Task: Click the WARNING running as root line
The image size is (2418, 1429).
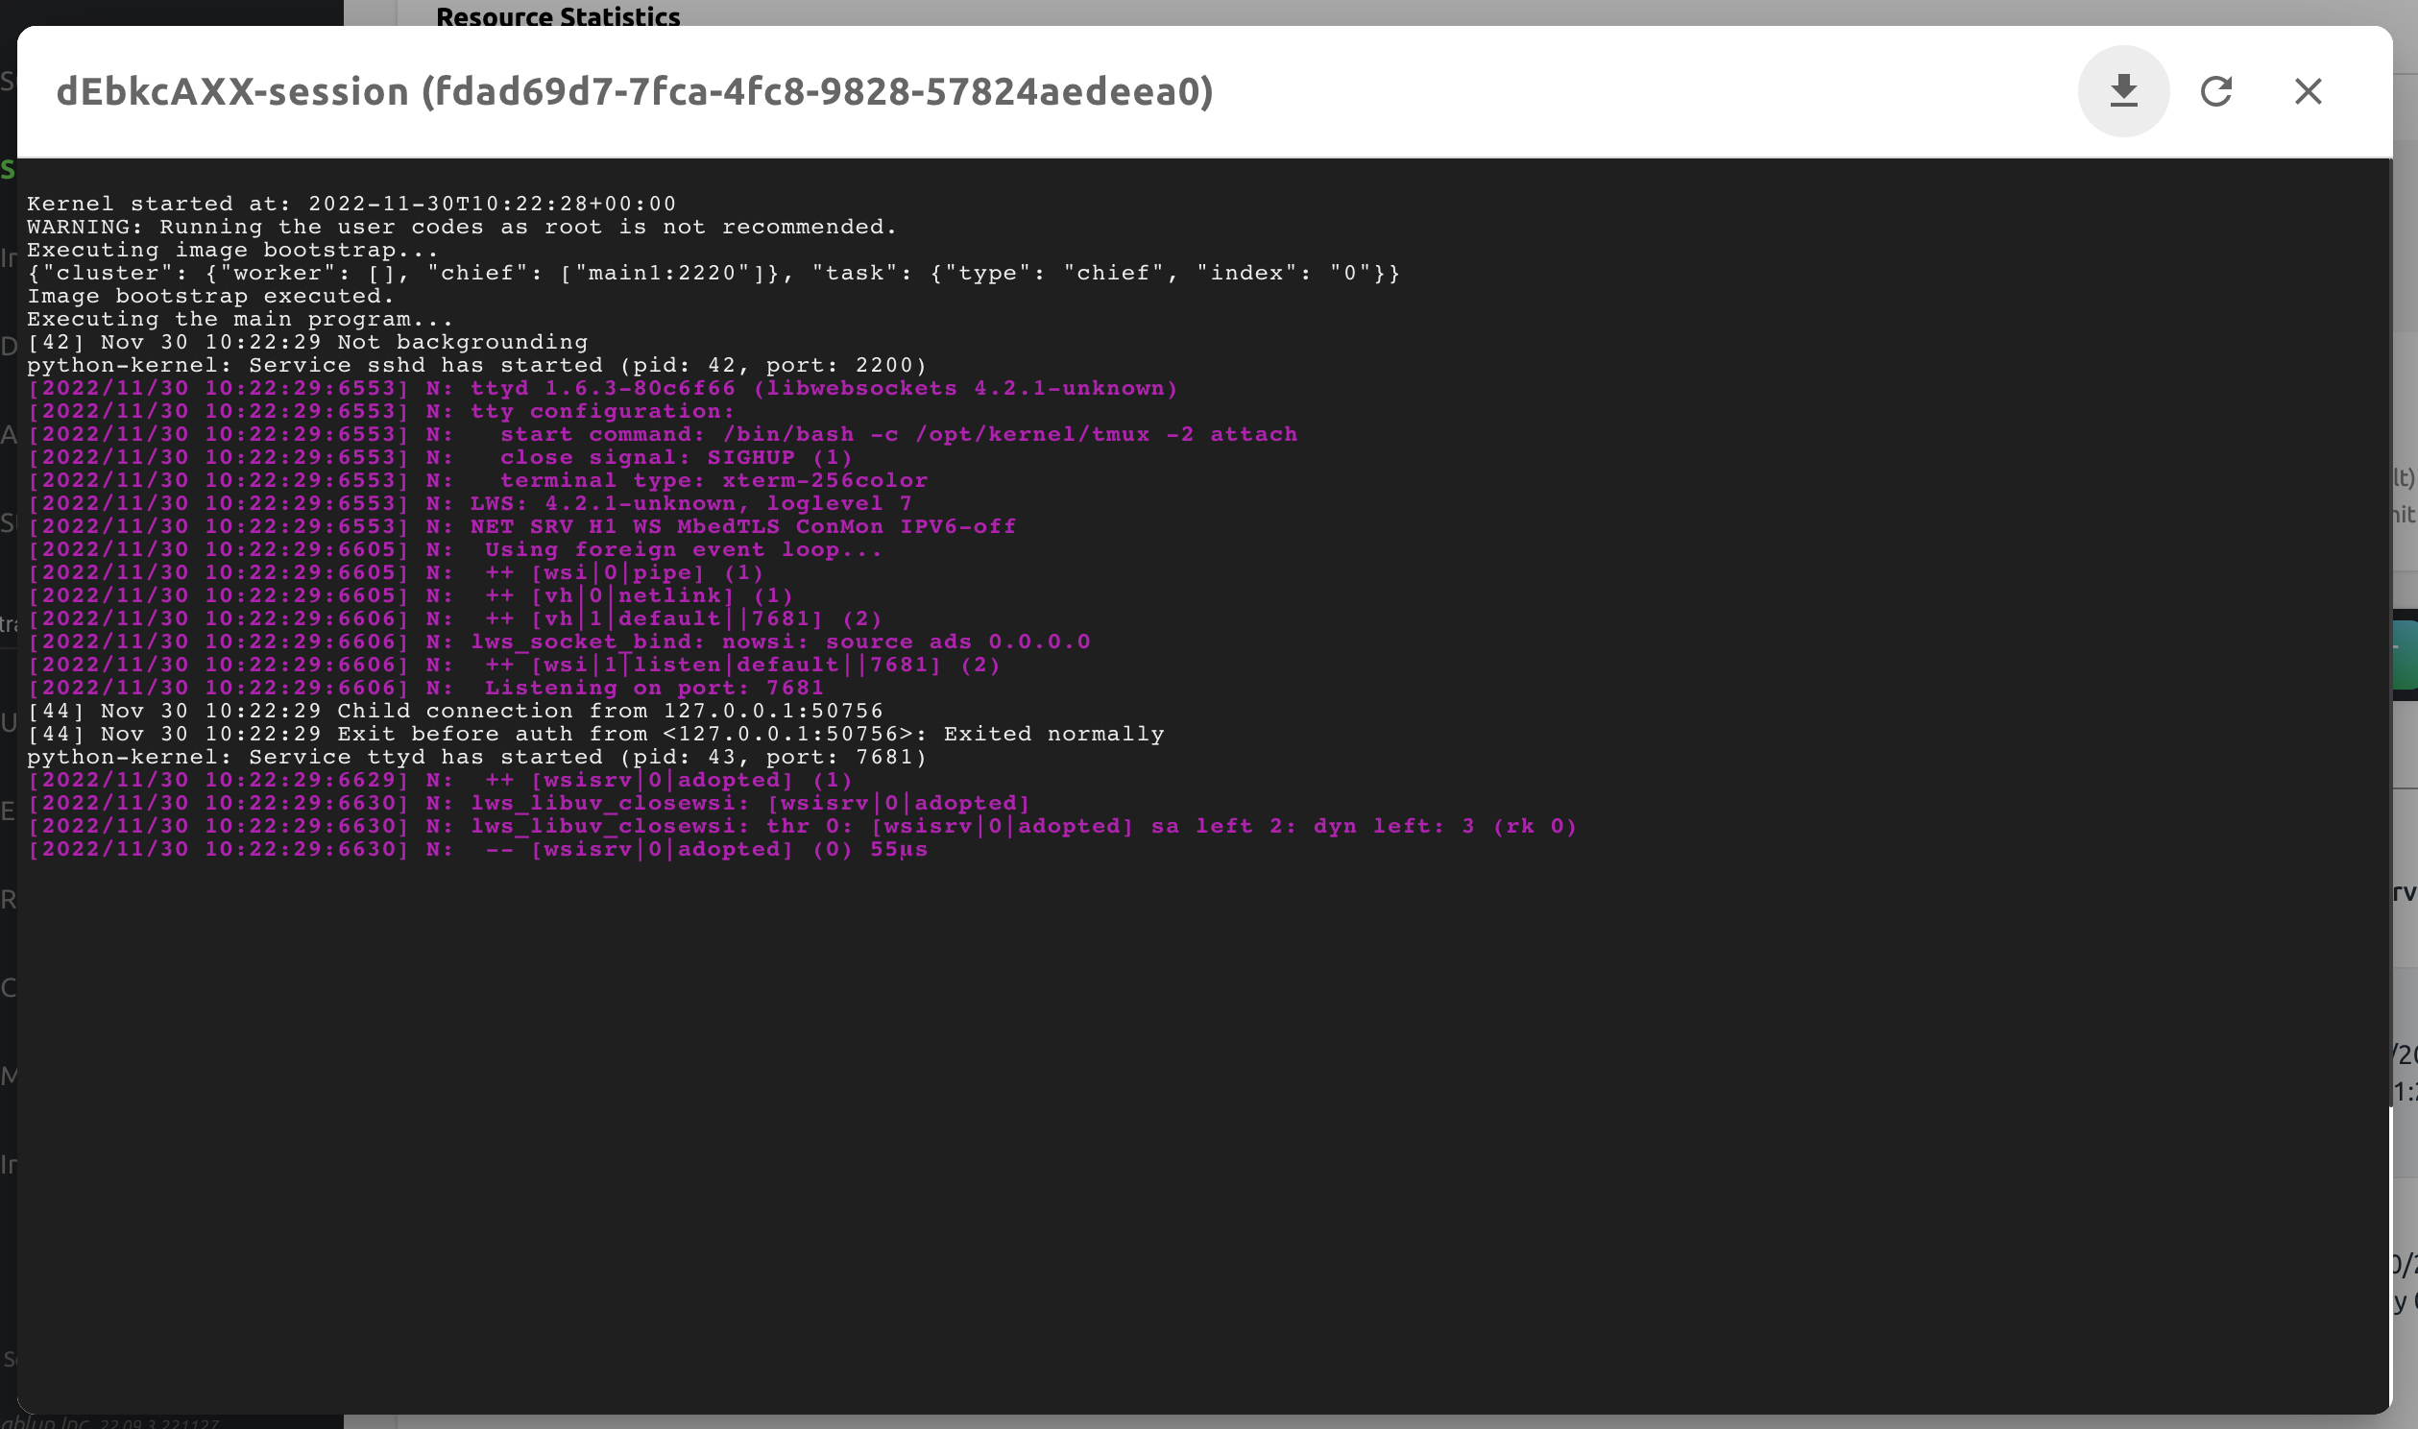Action: 462,228
